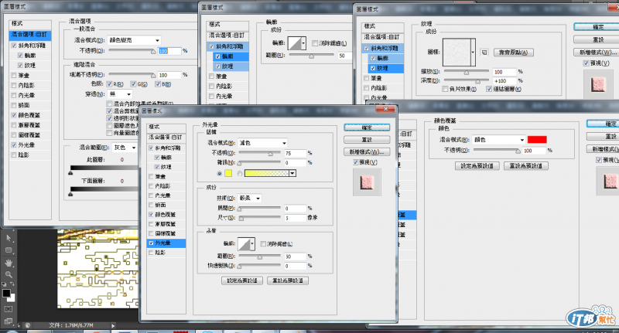The width and height of the screenshot is (619, 333).
Task: Select the Zoom magnifier tool
Action: click(9, 275)
